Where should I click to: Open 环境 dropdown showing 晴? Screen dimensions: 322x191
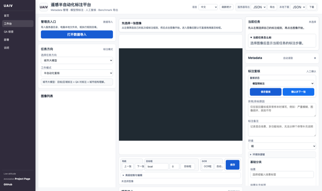(282, 146)
